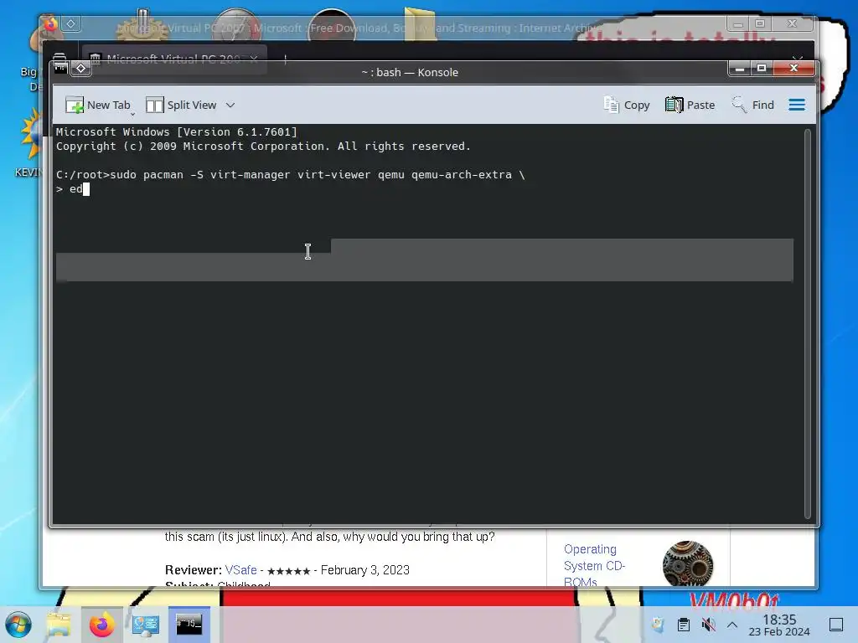
Task: Click the system updates tray icon
Action: (658, 625)
